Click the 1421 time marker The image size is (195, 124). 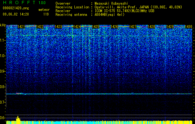21,27
